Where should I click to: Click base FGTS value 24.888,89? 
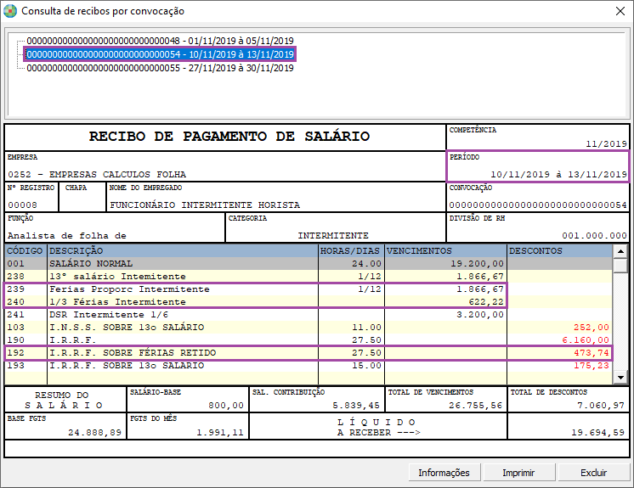(x=94, y=433)
